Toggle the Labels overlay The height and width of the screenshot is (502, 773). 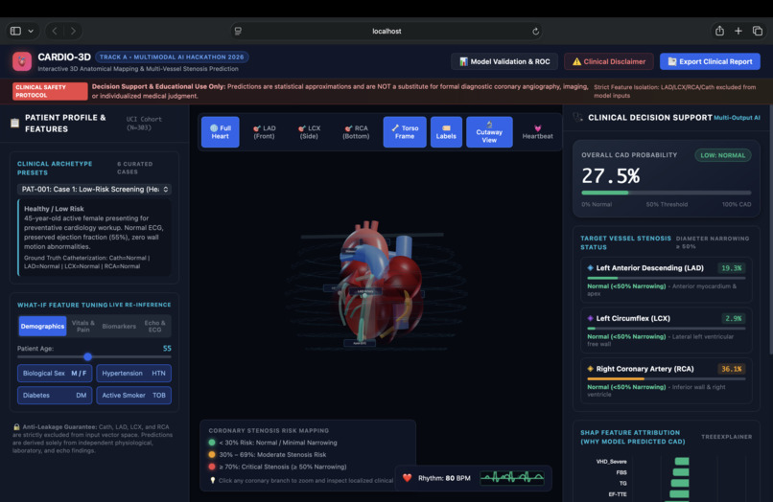coord(446,132)
